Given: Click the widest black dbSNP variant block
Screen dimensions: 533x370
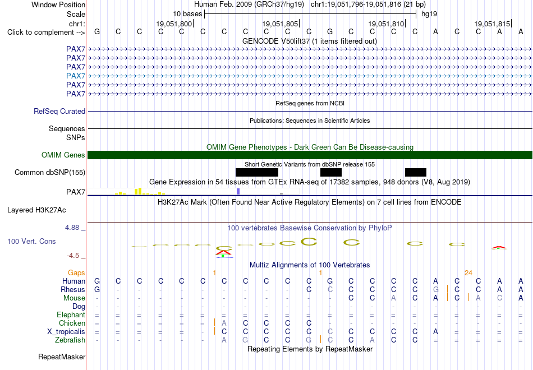Looking at the screenshot, I should pyautogui.click(x=256, y=172).
